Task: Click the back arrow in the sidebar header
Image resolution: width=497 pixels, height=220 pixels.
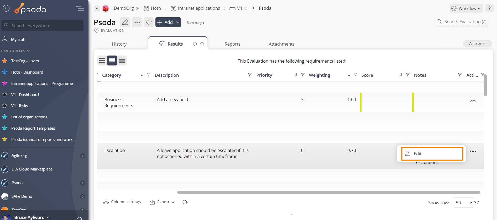Action: click(6, 8)
